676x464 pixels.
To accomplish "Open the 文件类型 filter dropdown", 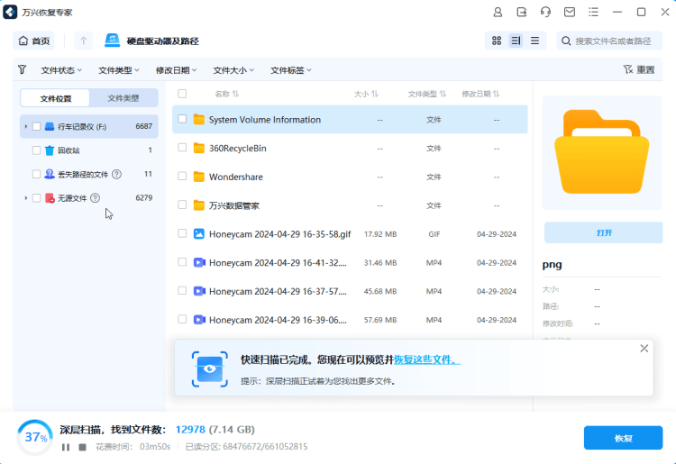I will point(119,70).
